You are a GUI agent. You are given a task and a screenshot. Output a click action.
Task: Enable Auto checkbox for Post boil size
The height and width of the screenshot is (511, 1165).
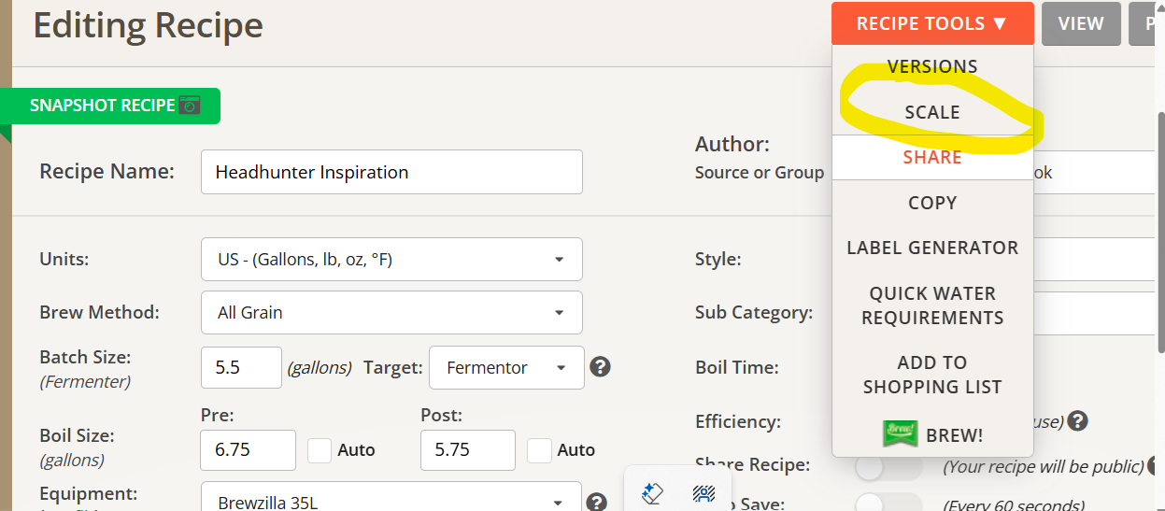point(539,450)
